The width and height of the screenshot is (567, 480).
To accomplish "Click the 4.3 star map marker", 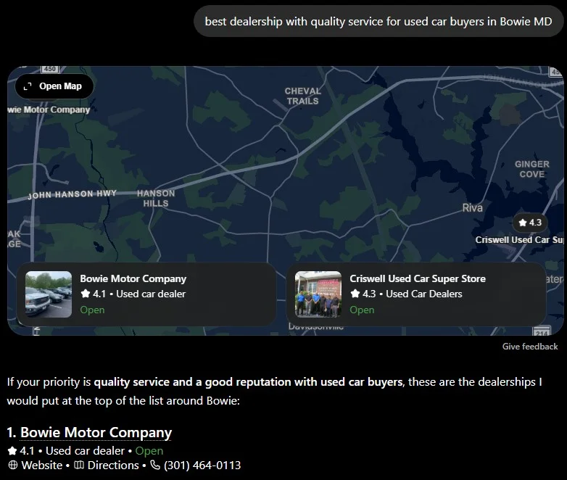I will (530, 223).
